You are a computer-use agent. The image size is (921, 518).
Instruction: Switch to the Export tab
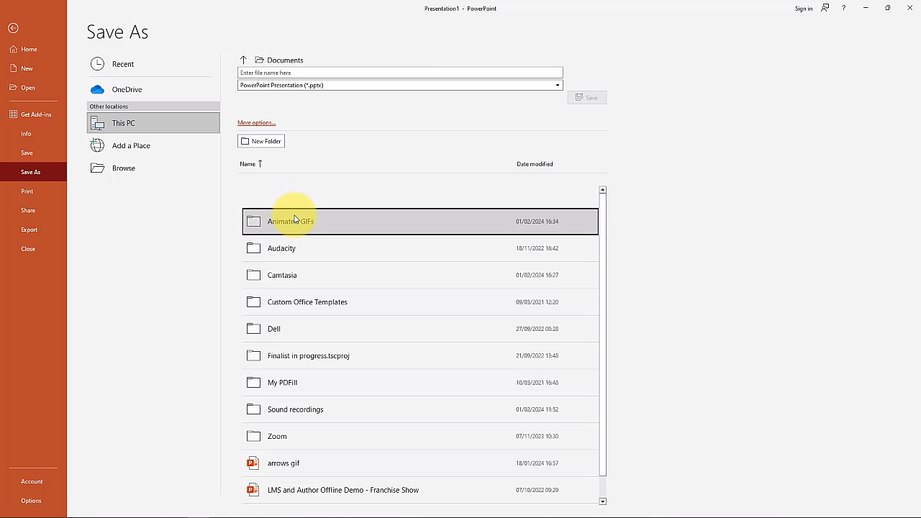(29, 230)
